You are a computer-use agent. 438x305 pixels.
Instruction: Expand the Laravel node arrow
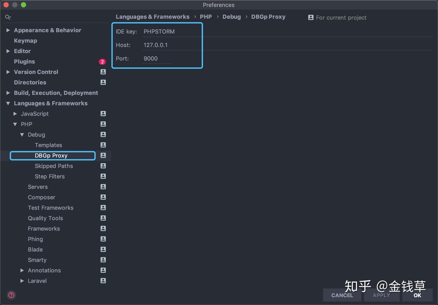pyautogui.click(x=22, y=281)
